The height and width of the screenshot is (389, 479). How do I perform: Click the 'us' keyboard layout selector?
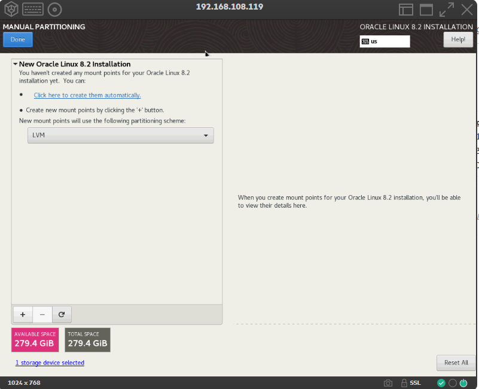coord(385,41)
